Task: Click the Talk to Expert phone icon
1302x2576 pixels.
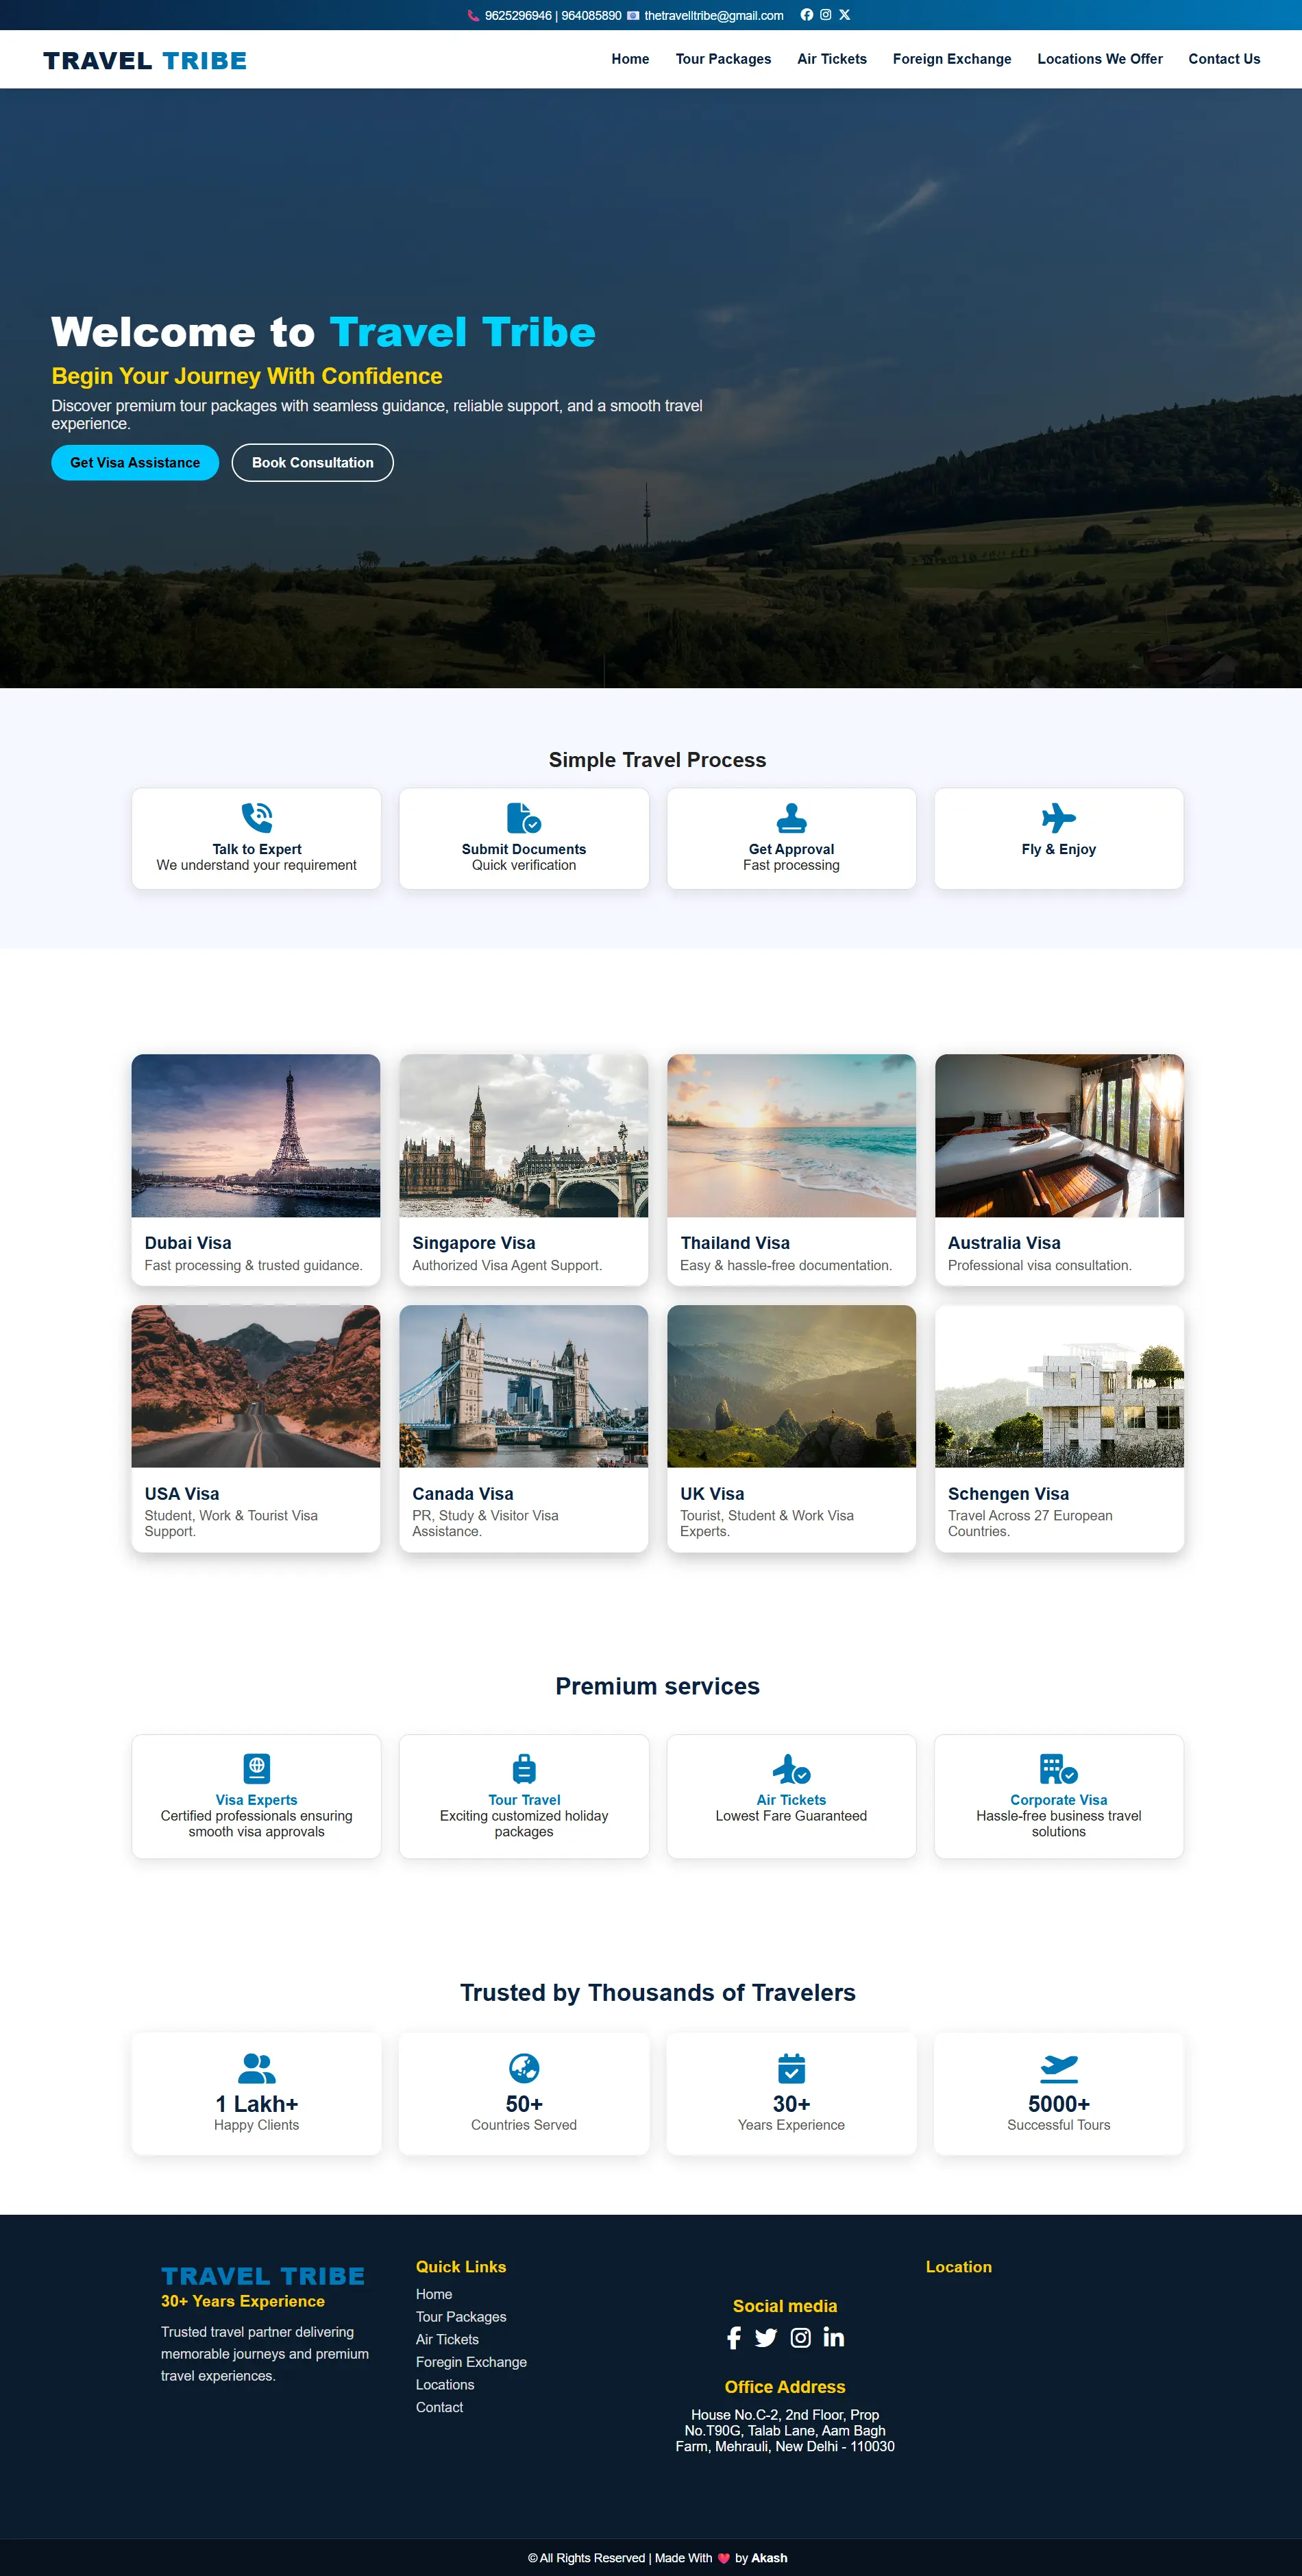Action: 257,817
